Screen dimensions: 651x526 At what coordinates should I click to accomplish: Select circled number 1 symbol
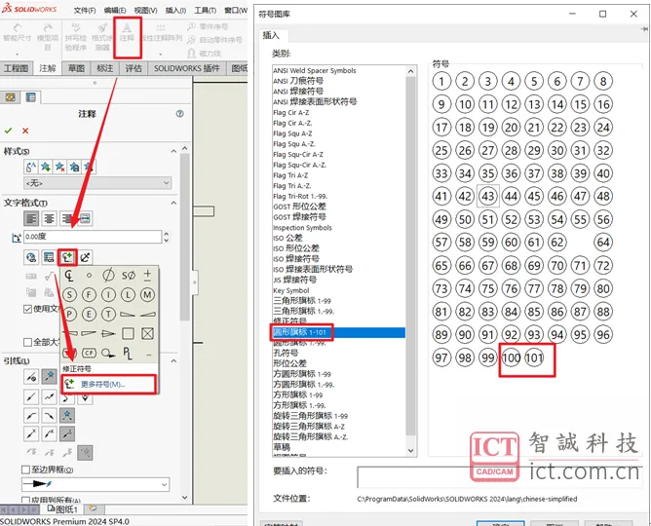click(x=441, y=81)
